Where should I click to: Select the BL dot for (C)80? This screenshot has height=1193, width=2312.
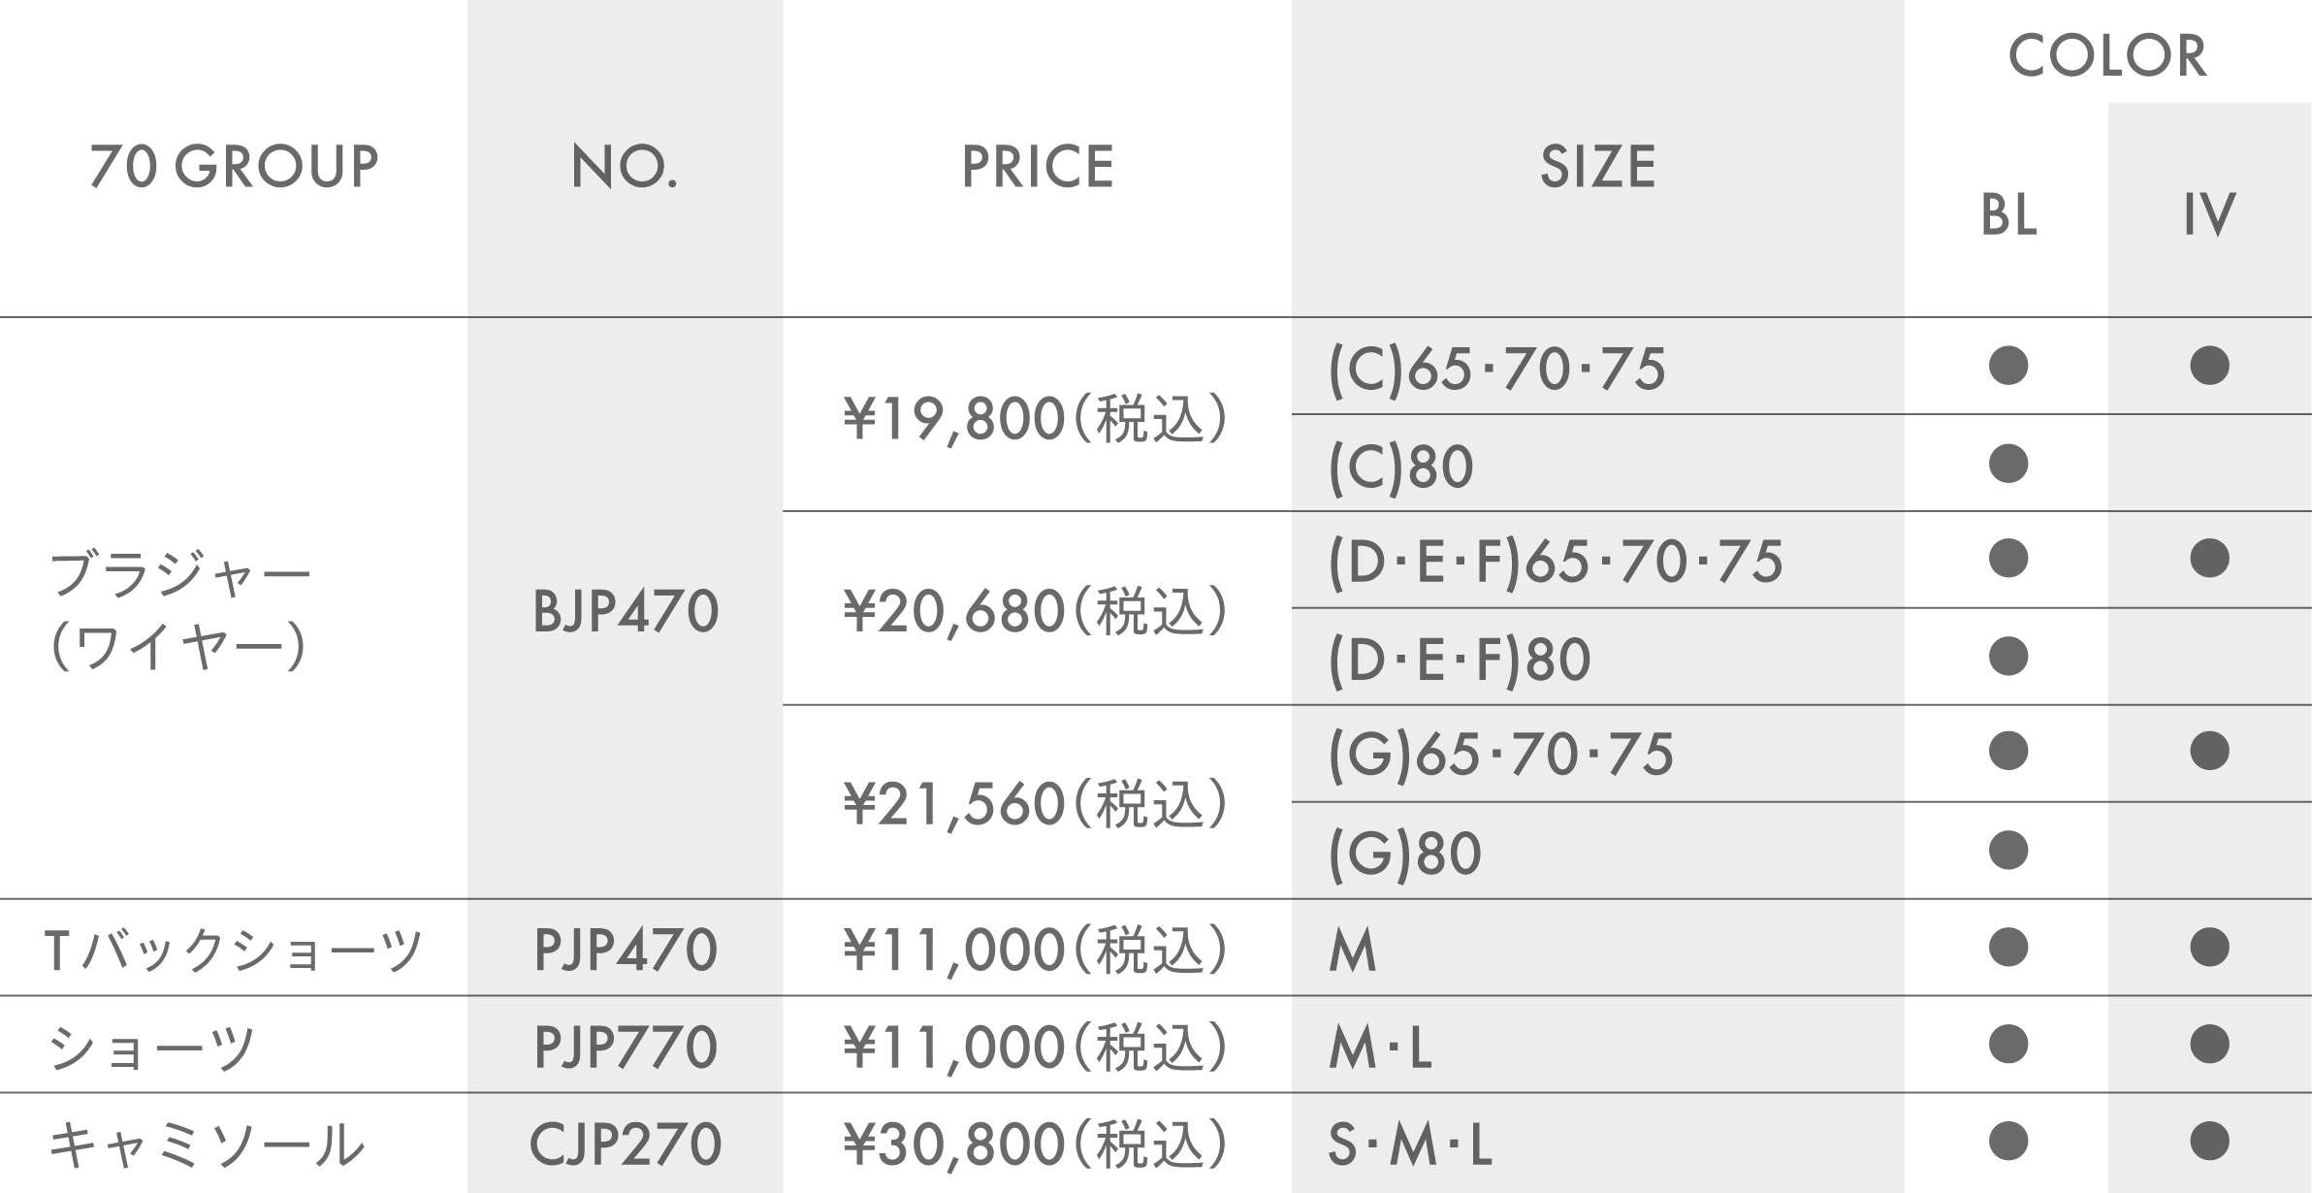point(2007,464)
